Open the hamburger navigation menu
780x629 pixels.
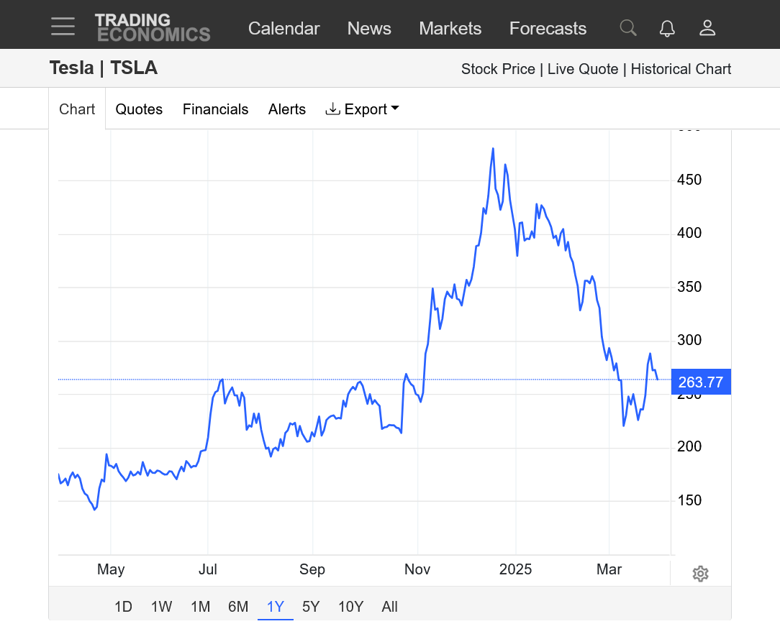[63, 28]
